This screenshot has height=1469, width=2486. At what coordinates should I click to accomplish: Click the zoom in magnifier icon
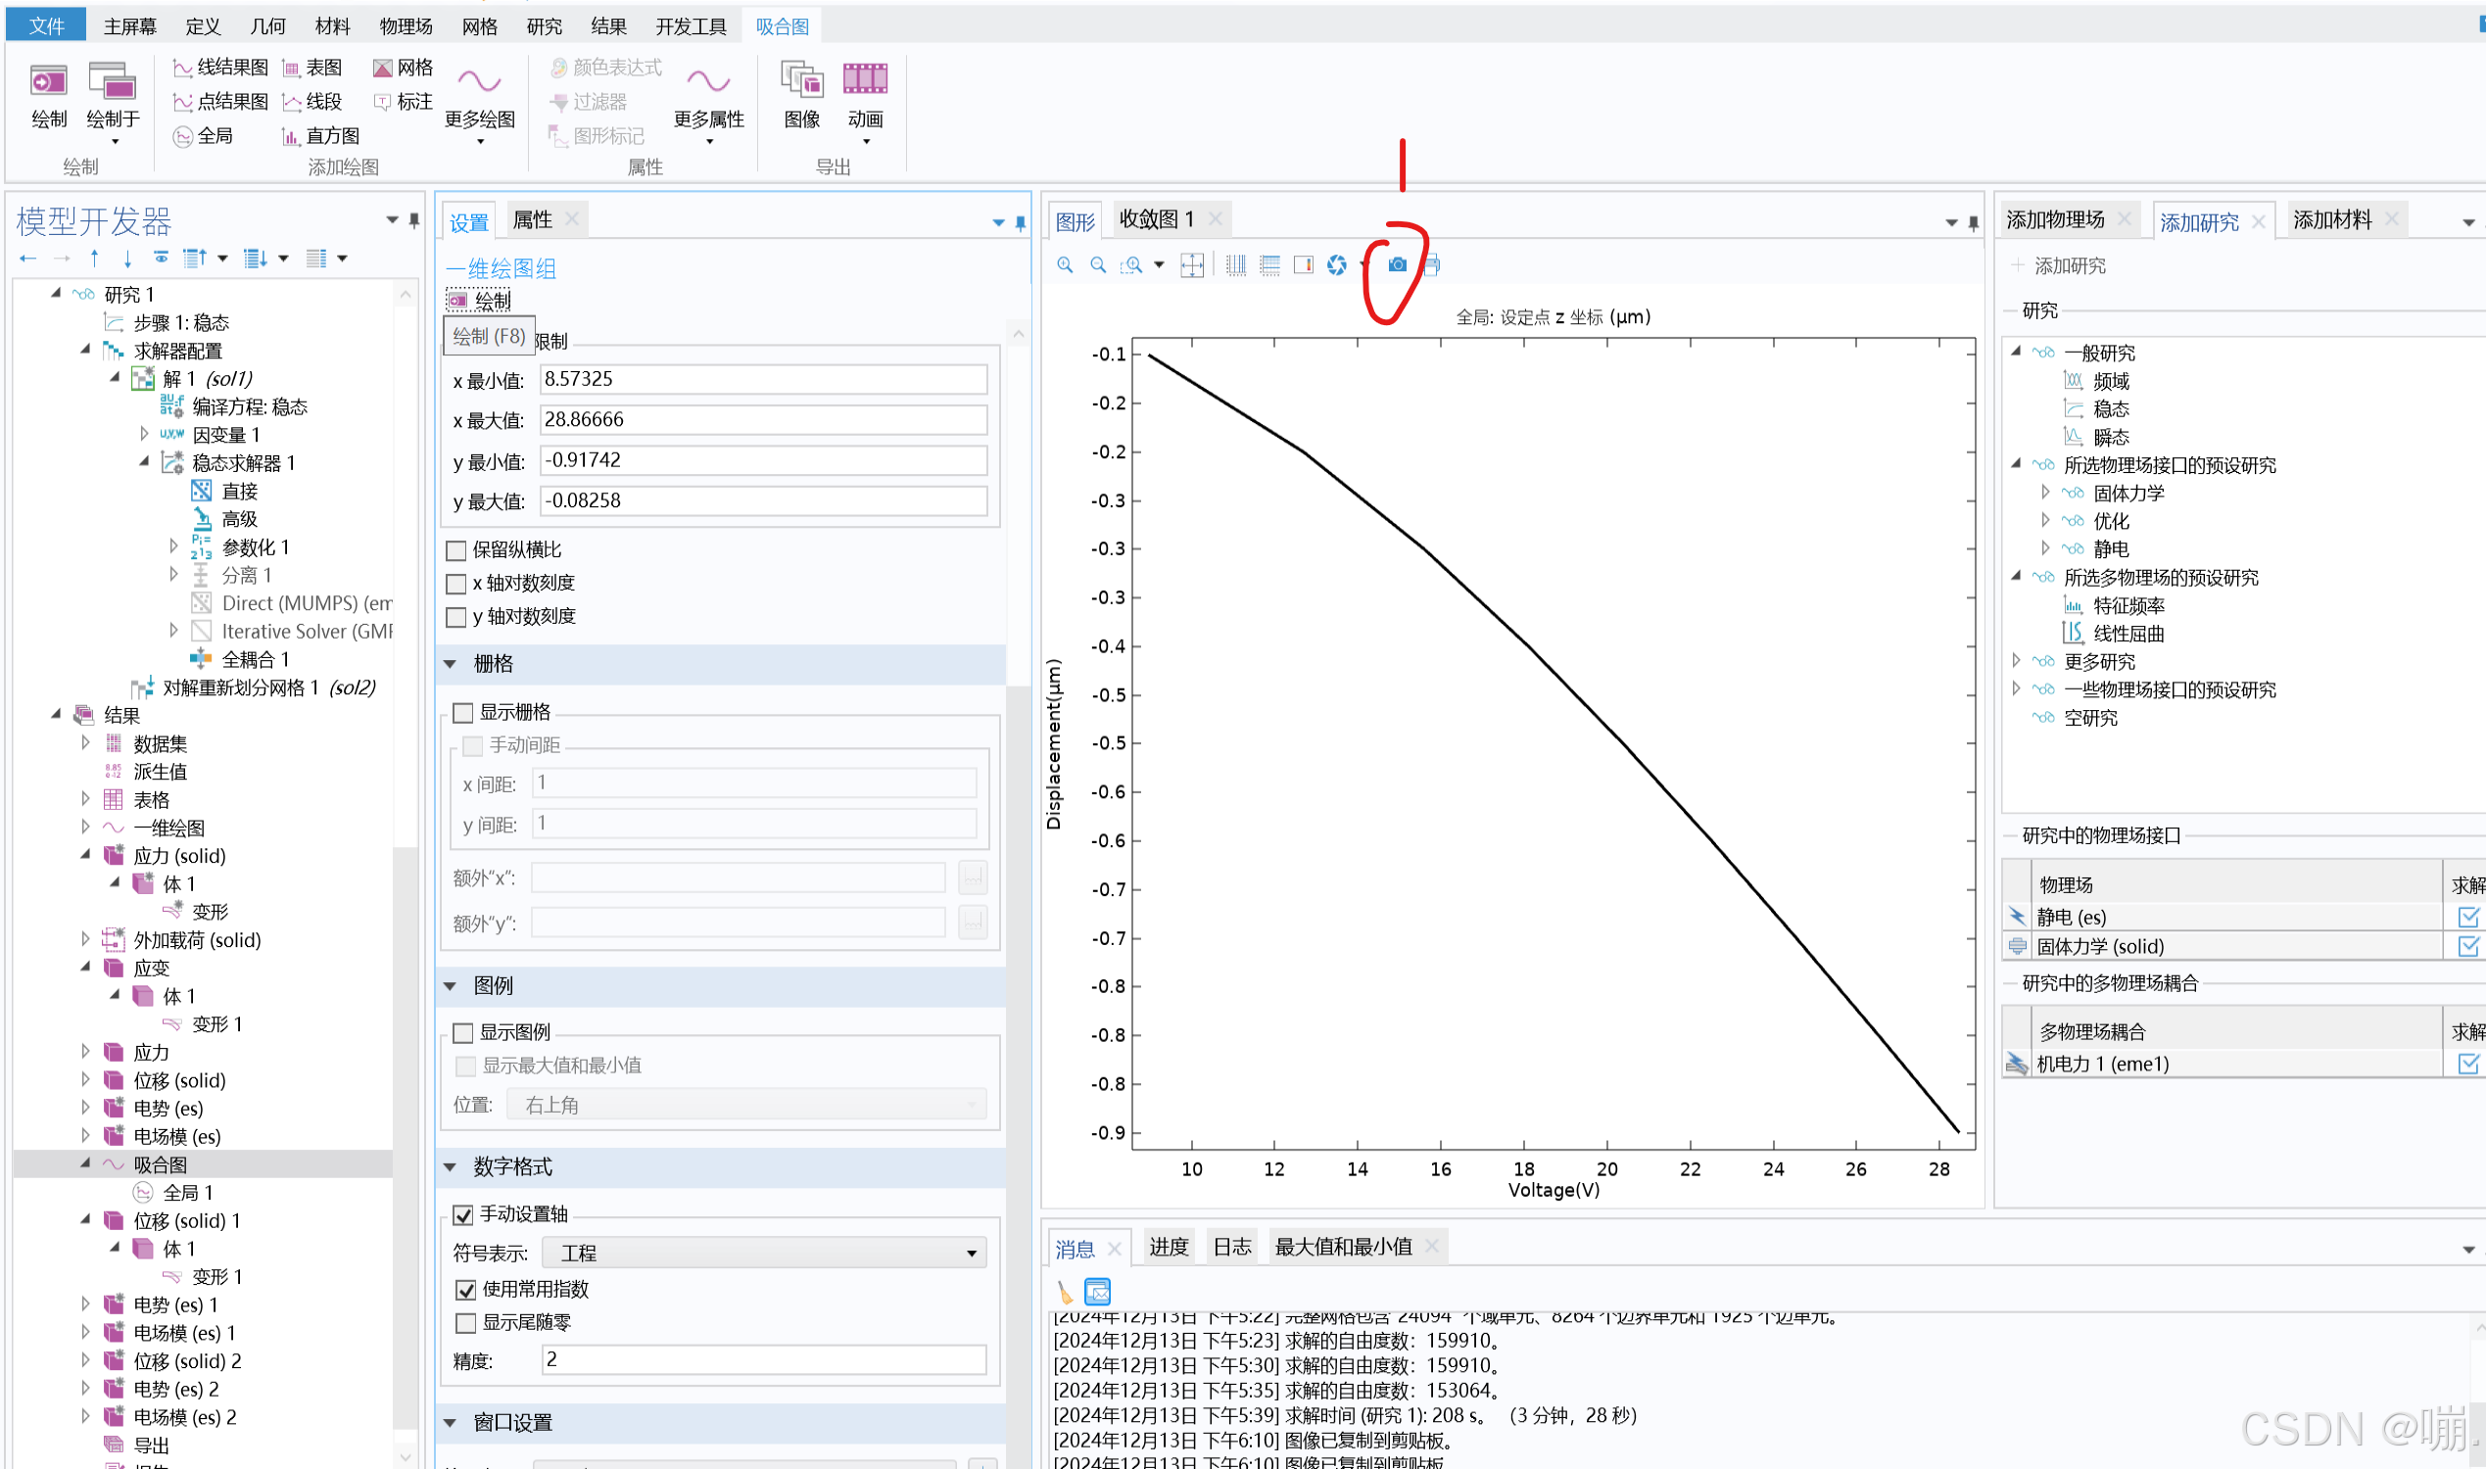click(1066, 264)
